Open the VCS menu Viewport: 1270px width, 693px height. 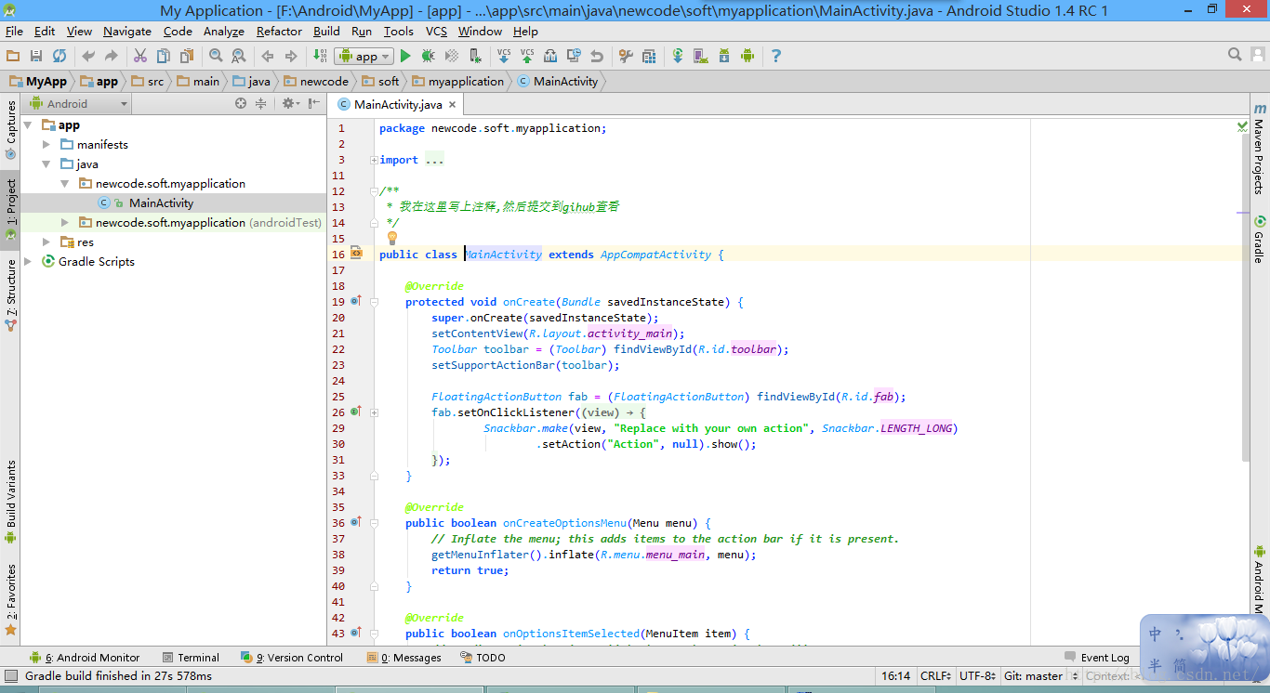(436, 31)
